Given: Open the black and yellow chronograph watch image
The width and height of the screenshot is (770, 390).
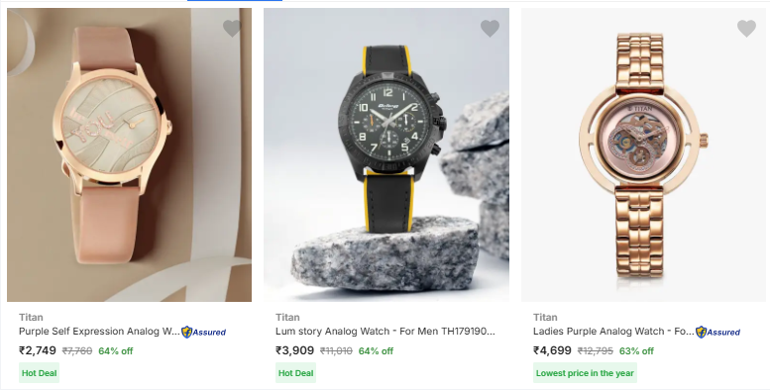Looking at the screenshot, I should tap(385, 154).
